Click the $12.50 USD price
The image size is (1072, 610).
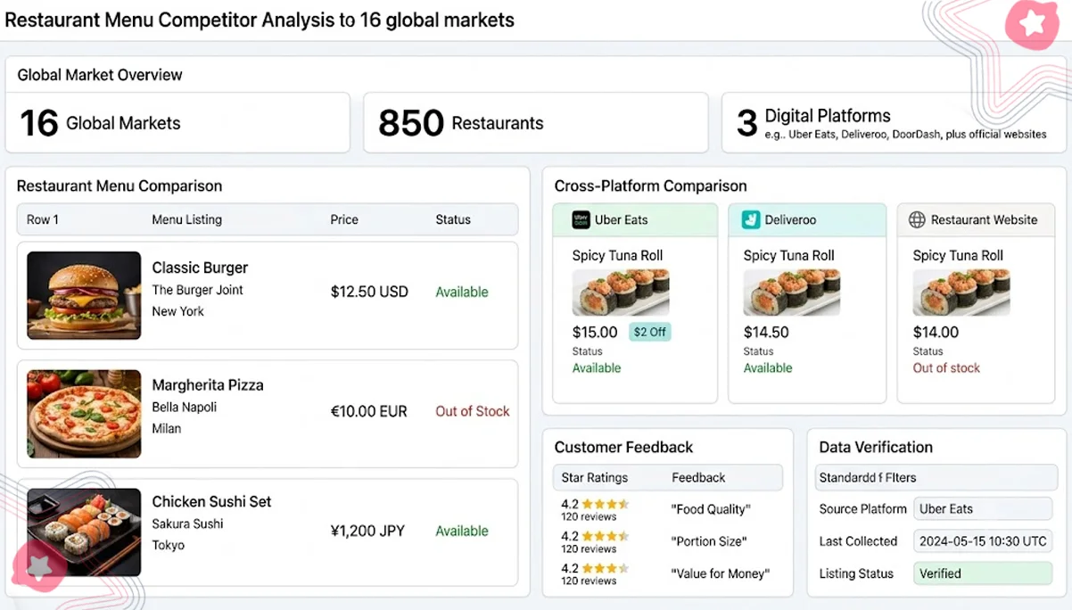click(x=369, y=292)
